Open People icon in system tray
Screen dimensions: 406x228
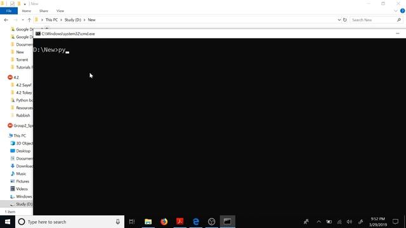tap(306, 222)
